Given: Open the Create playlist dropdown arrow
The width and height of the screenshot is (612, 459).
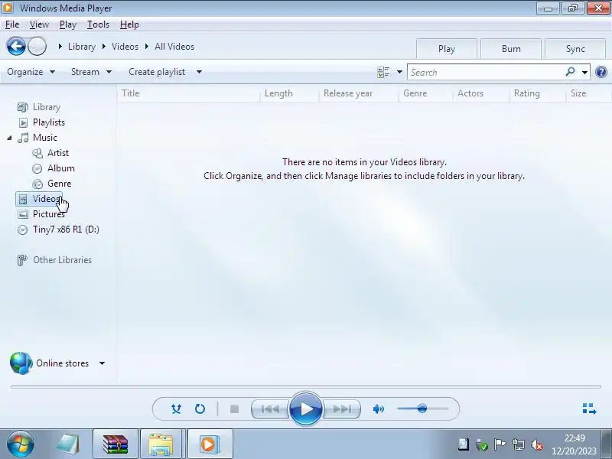Looking at the screenshot, I should pos(199,72).
